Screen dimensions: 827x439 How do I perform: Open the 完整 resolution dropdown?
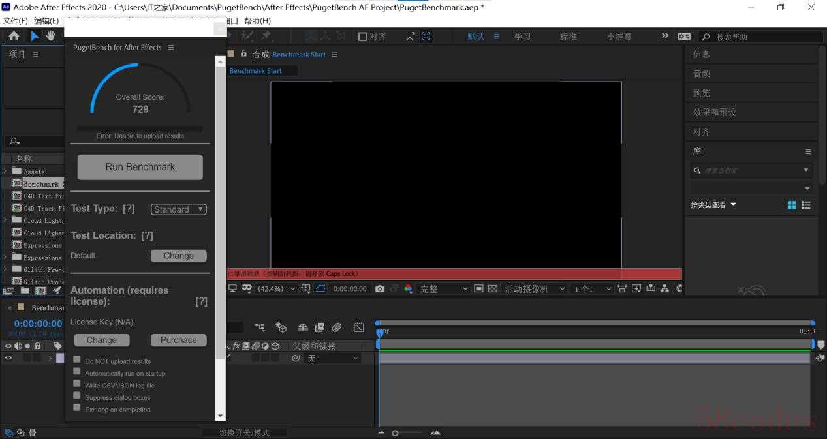point(444,288)
